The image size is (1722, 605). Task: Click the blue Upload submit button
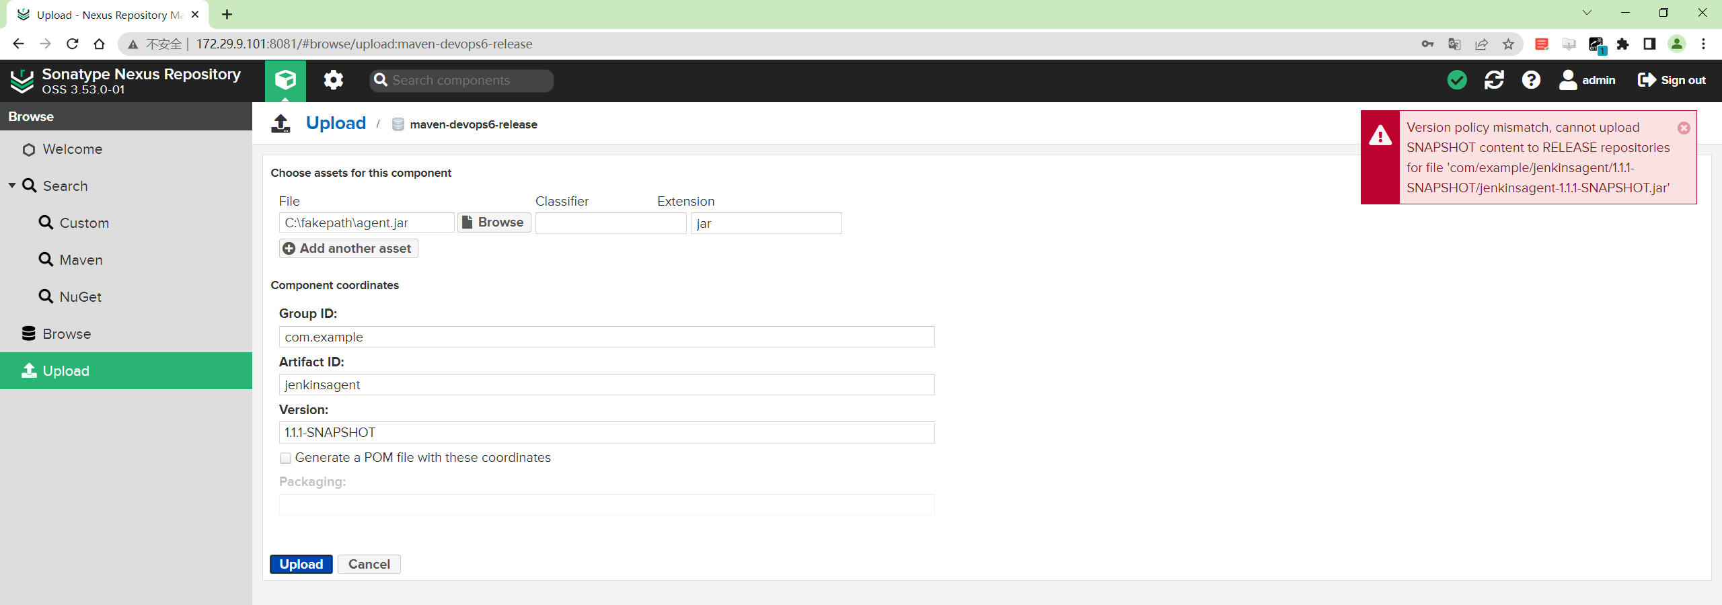[301, 564]
